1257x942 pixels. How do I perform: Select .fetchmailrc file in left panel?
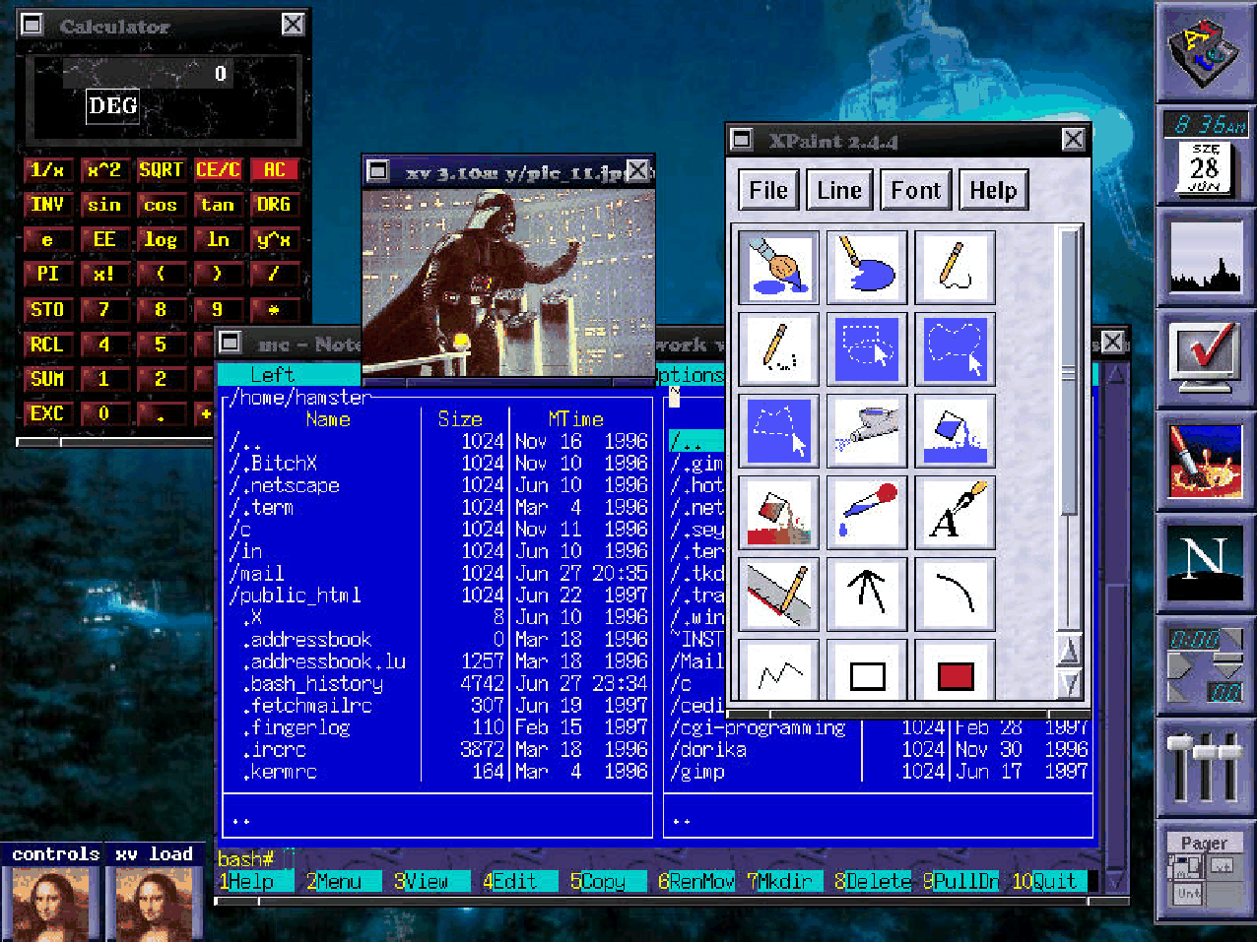coord(307,705)
